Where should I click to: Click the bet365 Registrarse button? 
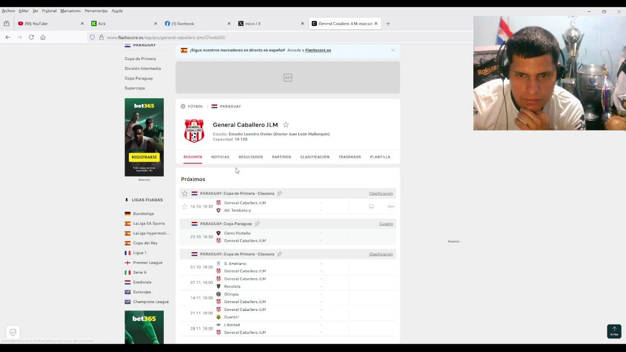pos(144,157)
